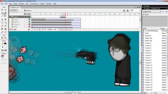
Task: Switch to the Untitled-1.fla document tab
Action: point(15,8)
